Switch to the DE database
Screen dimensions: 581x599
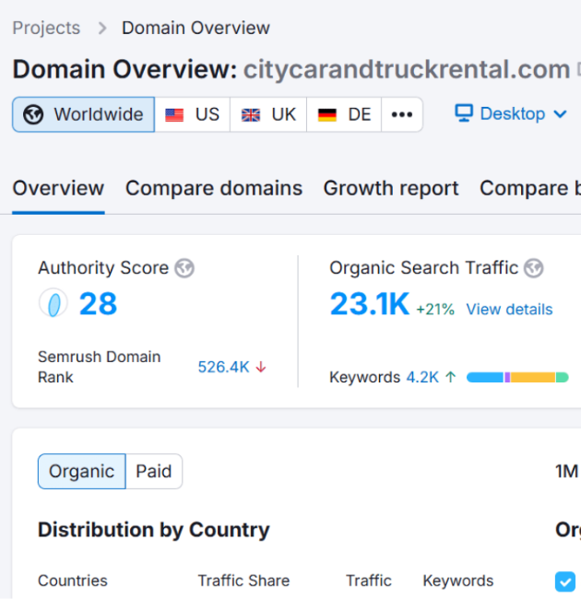pos(344,114)
